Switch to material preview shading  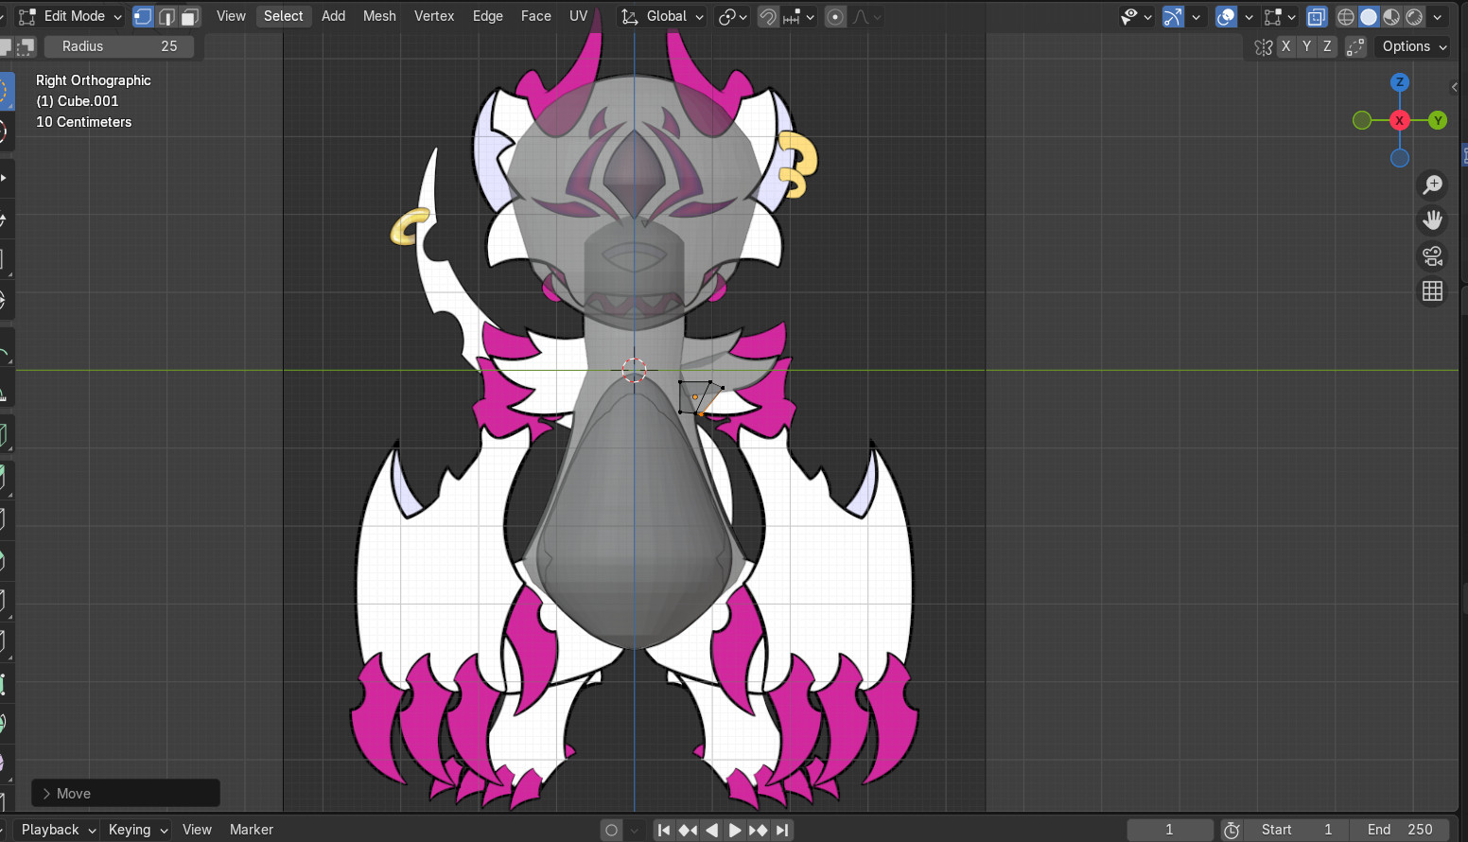pyautogui.click(x=1391, y=16)
